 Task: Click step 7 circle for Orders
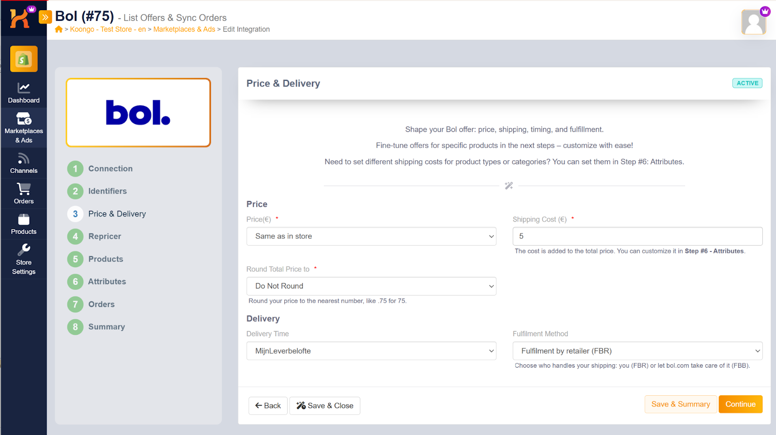point(75,304)
